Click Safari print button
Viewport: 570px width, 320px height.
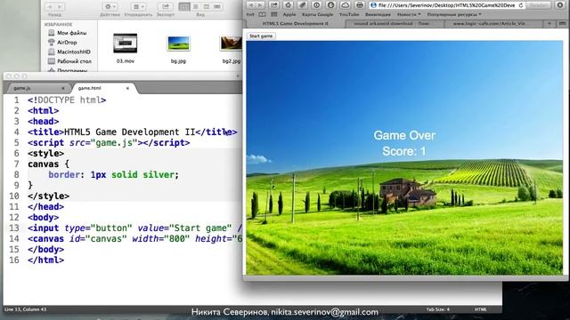coord(360,5)
